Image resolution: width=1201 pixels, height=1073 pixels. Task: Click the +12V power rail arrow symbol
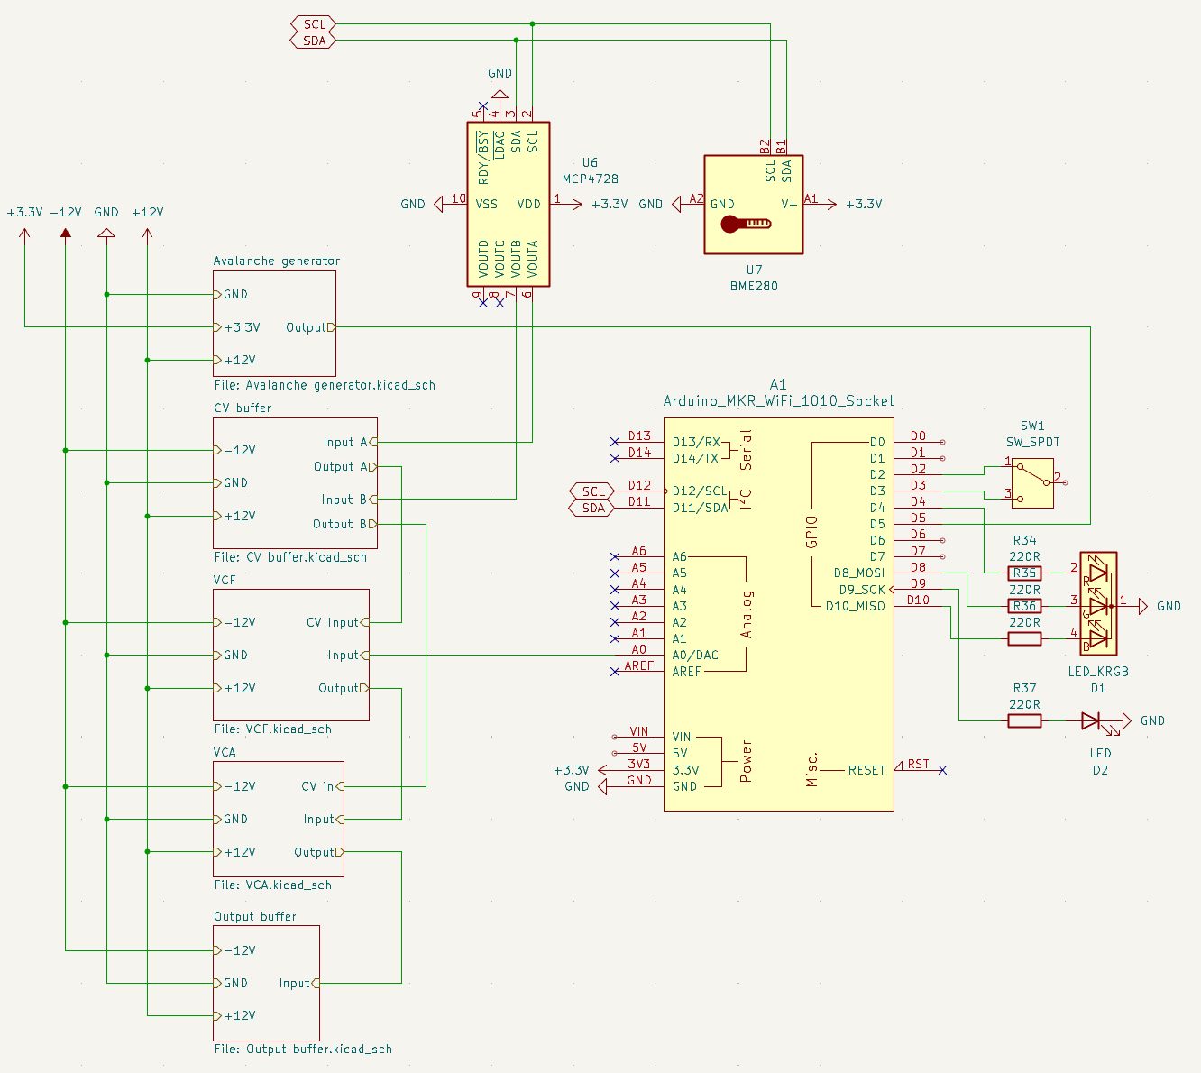click(148, 234)
